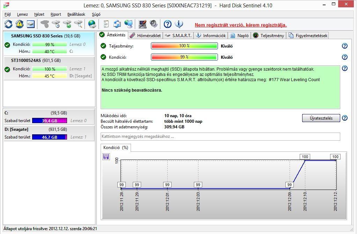Click the disk with green checkmark icon

point(67,24)
